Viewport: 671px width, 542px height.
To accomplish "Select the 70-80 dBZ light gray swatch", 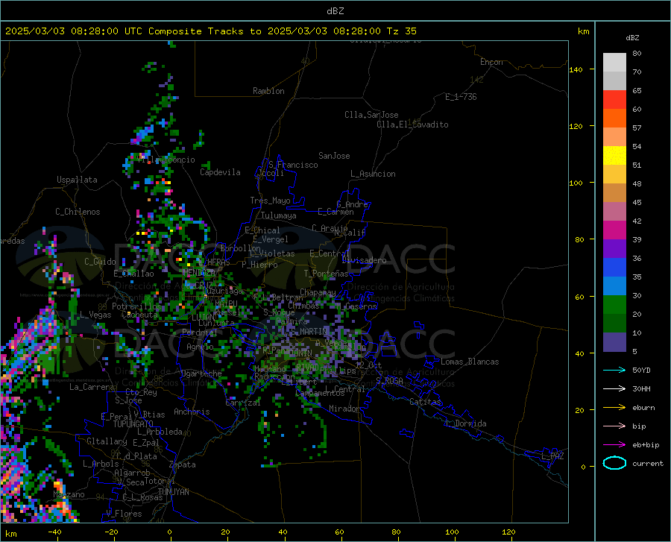I will [614, 63].
